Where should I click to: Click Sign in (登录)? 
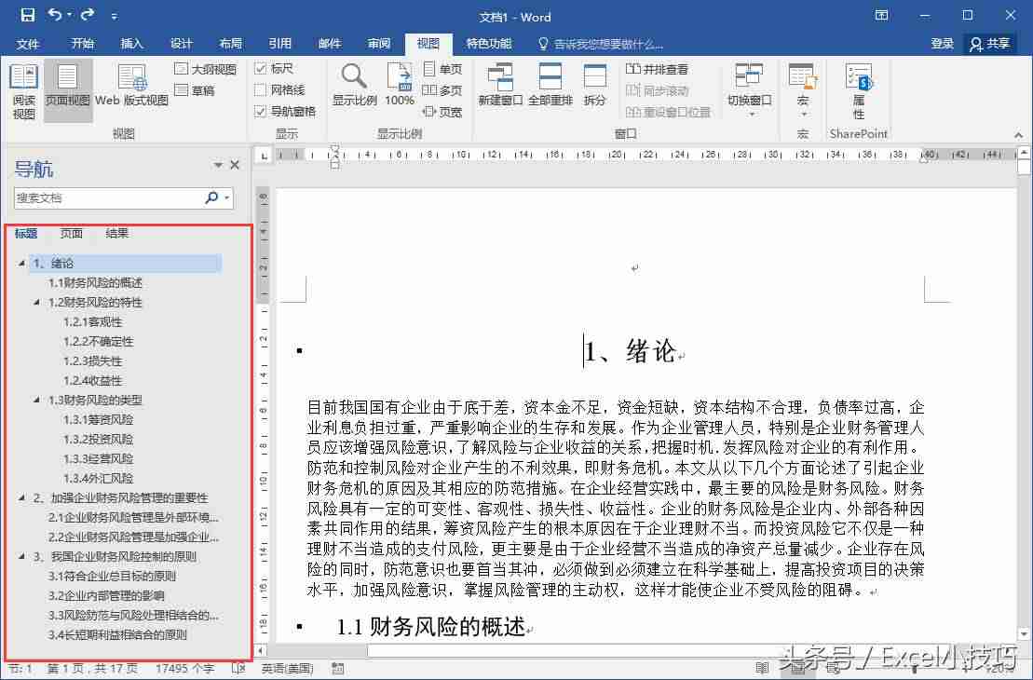coord(942,44)
